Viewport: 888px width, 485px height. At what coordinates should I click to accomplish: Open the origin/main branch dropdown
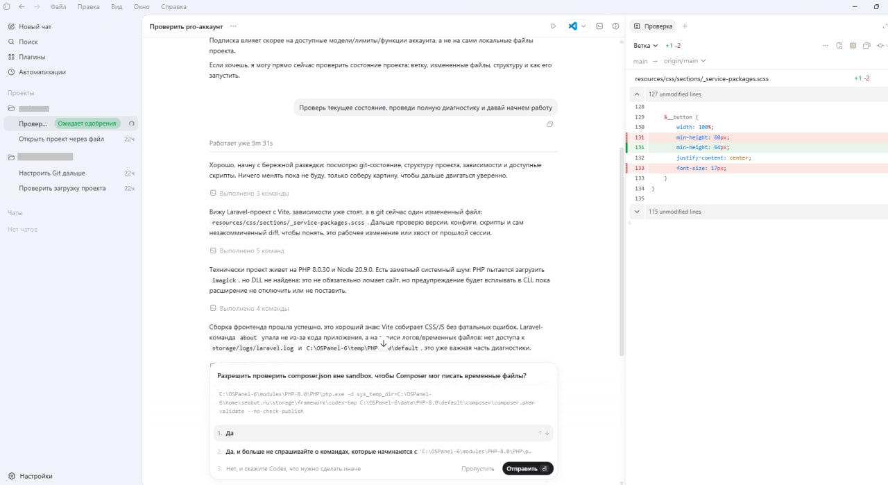coord(685,61)
